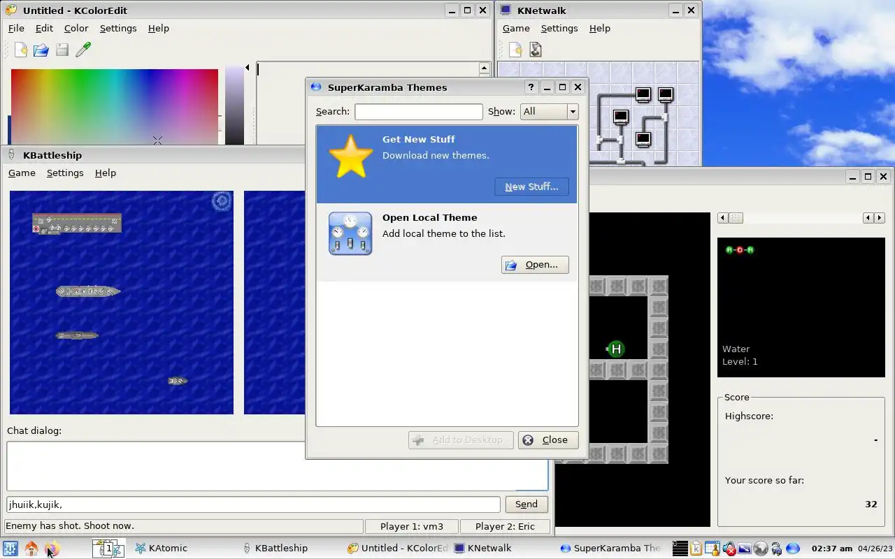Pick a color in KColorEdit gradient square
This screenshot has width=895, height=559.
click(x=115, y=107)
